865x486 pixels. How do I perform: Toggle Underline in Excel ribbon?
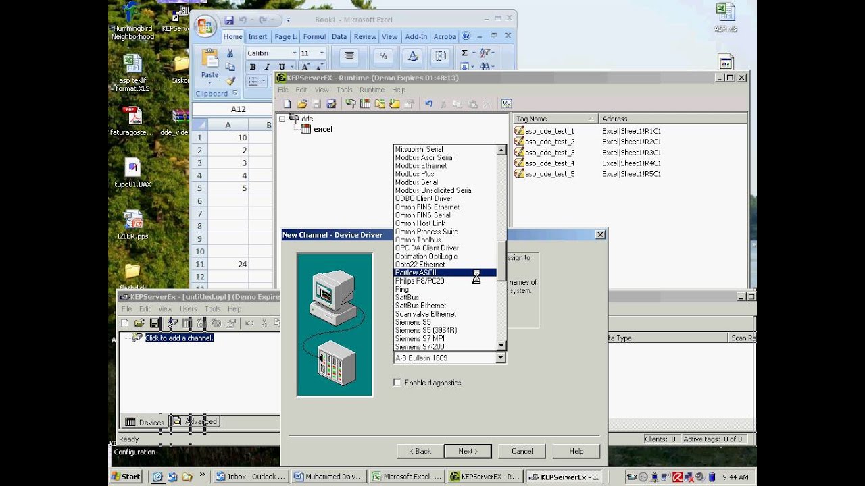(281, 67)
